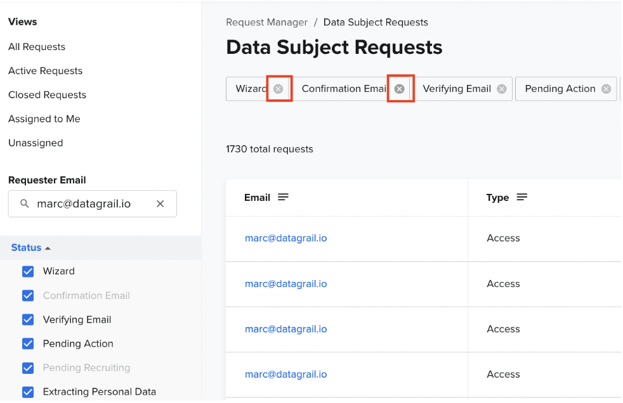
Task: Click the search magnifier icon in Requester Email
Action: (24, 203)
